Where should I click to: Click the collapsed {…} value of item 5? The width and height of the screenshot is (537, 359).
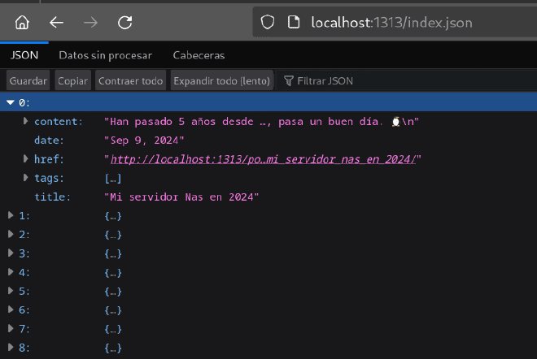click(113, 292)
